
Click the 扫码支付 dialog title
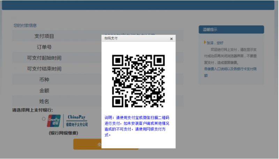pyautogui.click(x=111, y=38)
